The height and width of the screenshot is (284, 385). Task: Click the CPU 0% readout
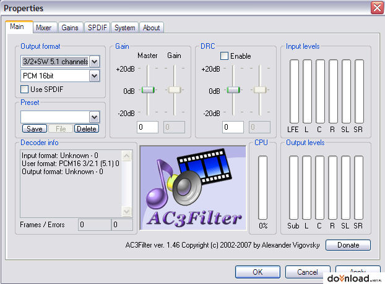click(x=263, y=226)
